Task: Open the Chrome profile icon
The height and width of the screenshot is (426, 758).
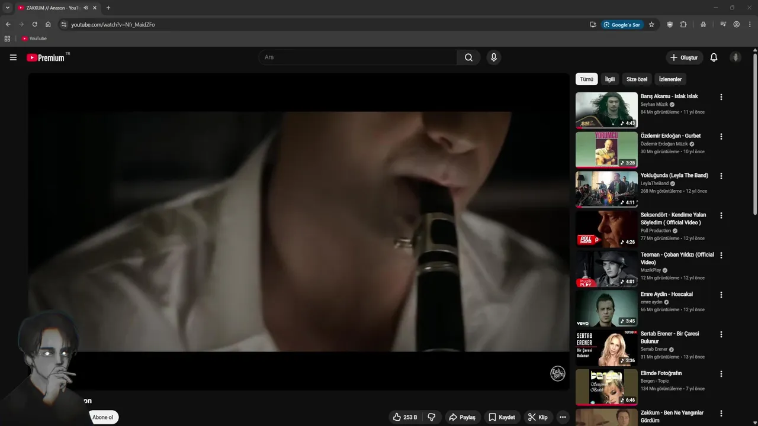Action: pos(737,24)
